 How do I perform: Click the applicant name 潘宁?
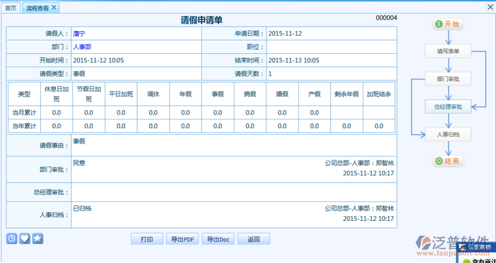click(79, 33)
